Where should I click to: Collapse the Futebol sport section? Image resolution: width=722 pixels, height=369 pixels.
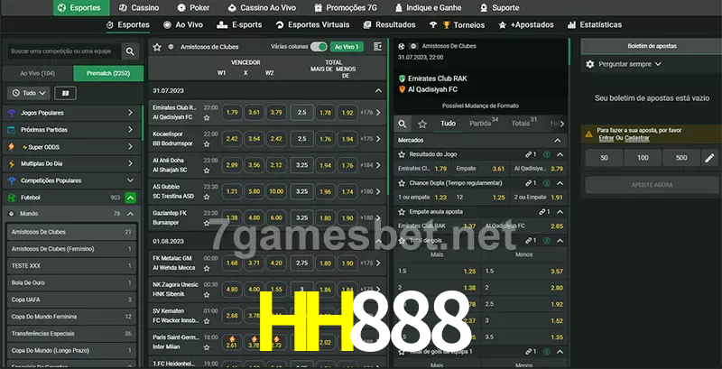pyautogui.click(x=131, y=197)
